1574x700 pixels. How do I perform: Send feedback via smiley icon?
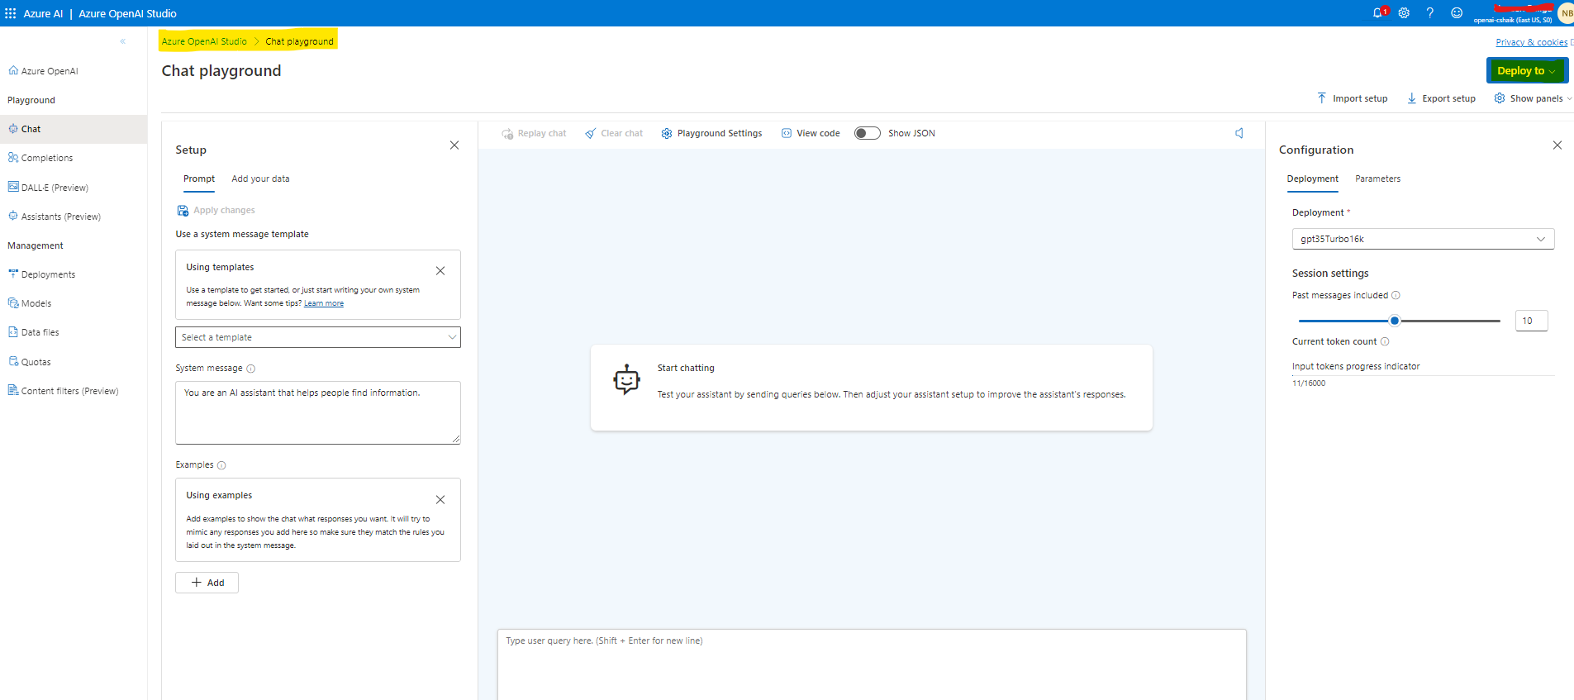[x=1457, y=13]
